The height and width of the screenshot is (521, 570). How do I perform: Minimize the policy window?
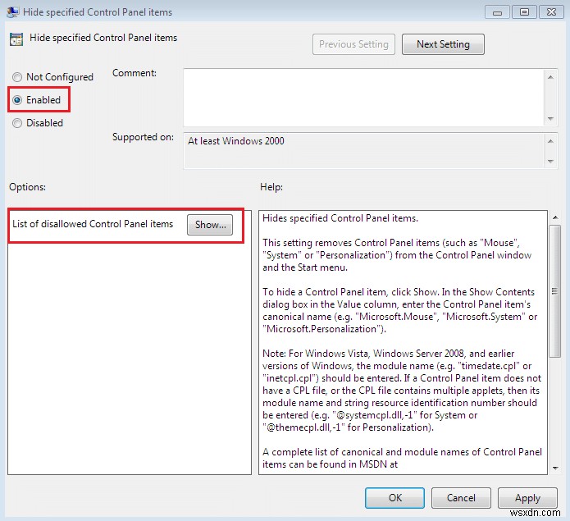click(x=497, y=12)
